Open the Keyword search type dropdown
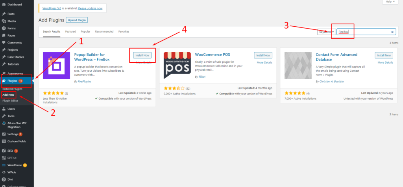The height and width of the screenshot is (187, 403). [x=326, y=32]
